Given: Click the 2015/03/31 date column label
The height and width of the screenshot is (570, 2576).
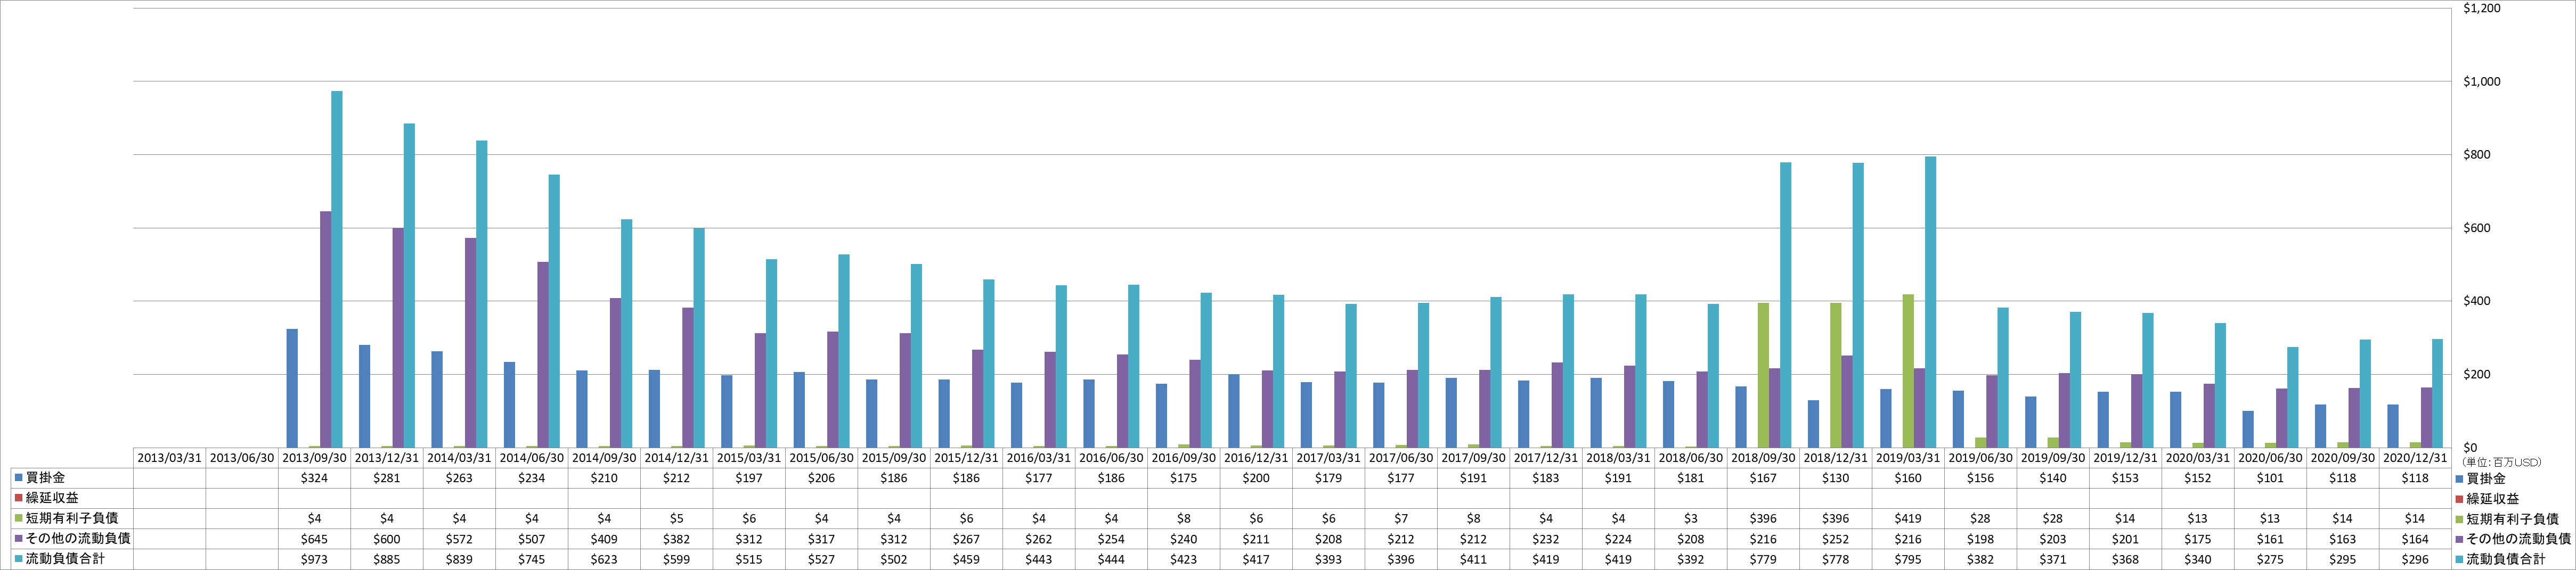Looking at the screenshot, I should [749, 458].
